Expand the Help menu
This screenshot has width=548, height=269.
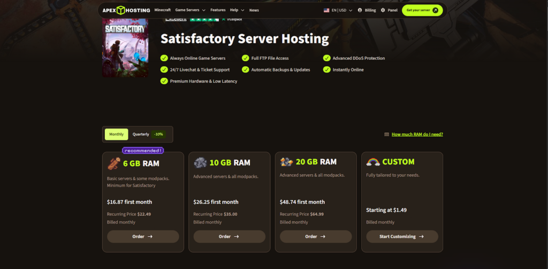(237, 10)
